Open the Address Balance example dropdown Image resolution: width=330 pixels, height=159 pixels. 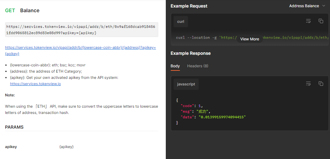pos(307,6)
